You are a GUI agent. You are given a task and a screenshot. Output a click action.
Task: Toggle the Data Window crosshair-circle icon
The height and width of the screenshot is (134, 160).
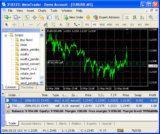point(34,17)
